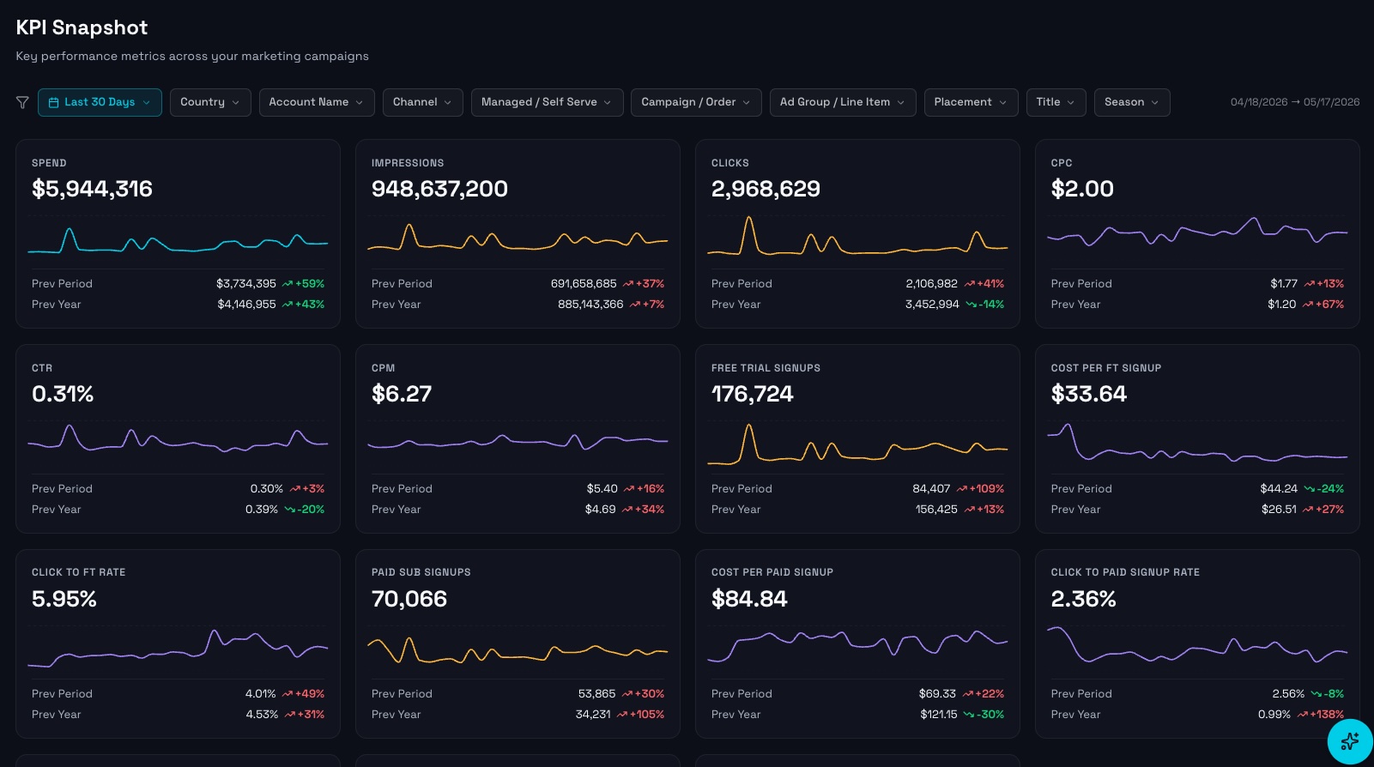Click Impressions prev year 885,143,366

pos(590,305)
